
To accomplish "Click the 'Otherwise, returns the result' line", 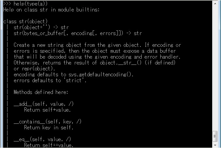I will tap(94, 63).
